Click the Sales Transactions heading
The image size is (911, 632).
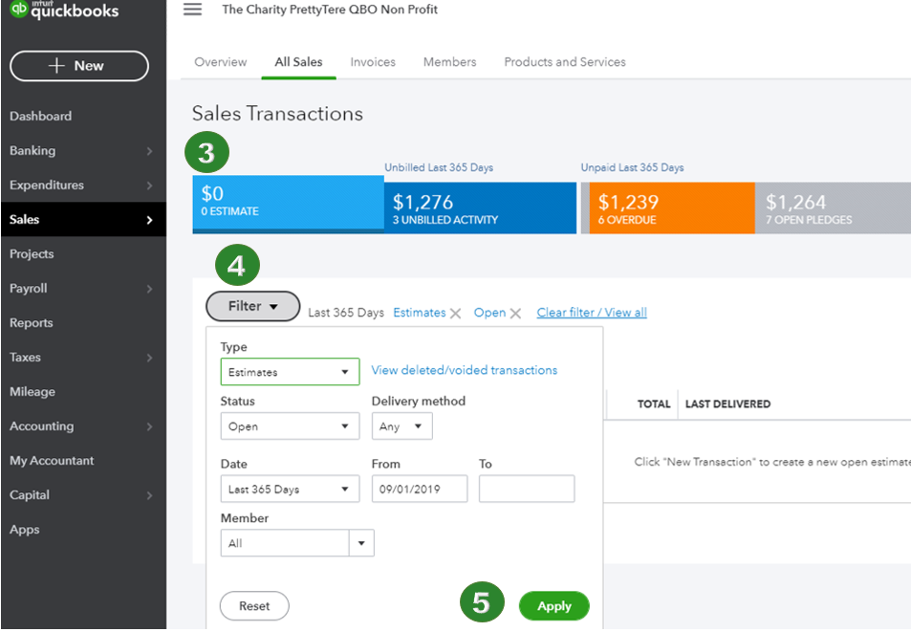[278, 113]
